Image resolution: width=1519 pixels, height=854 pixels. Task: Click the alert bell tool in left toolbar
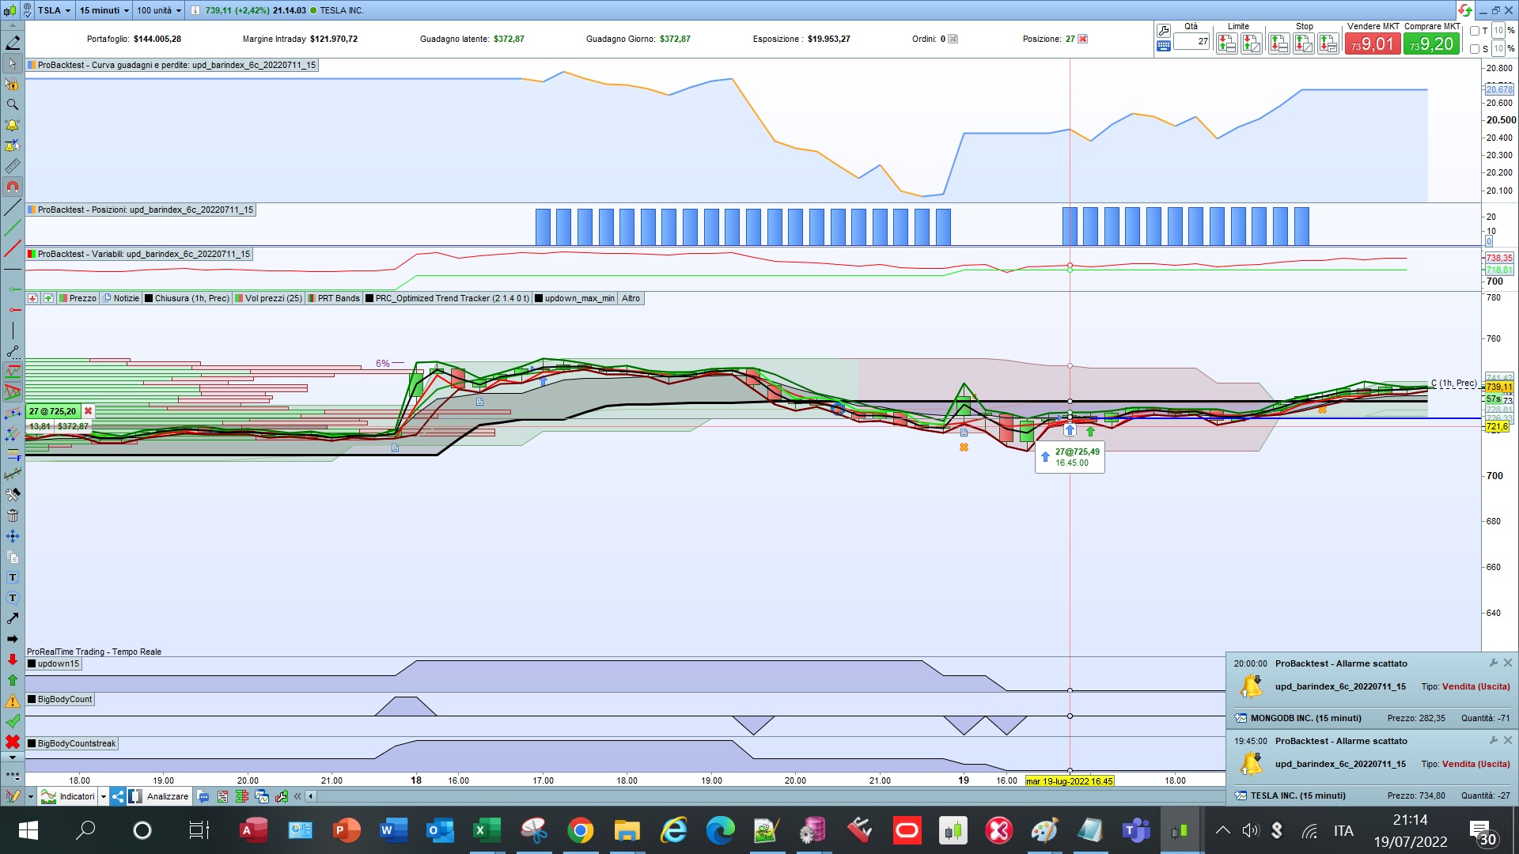pos(13,126)
